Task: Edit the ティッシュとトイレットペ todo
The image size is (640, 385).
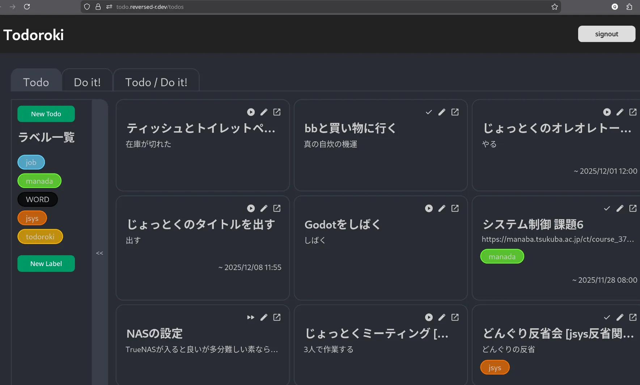Action: [264, 112]
